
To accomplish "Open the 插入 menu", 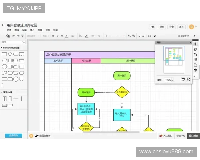I will [32, 30].
